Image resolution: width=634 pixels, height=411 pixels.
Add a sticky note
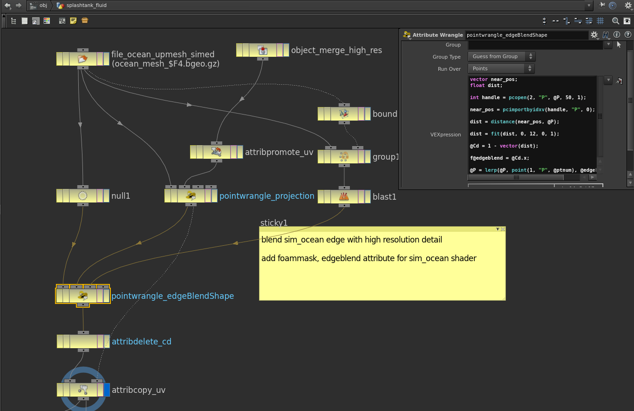pos(73,21)
